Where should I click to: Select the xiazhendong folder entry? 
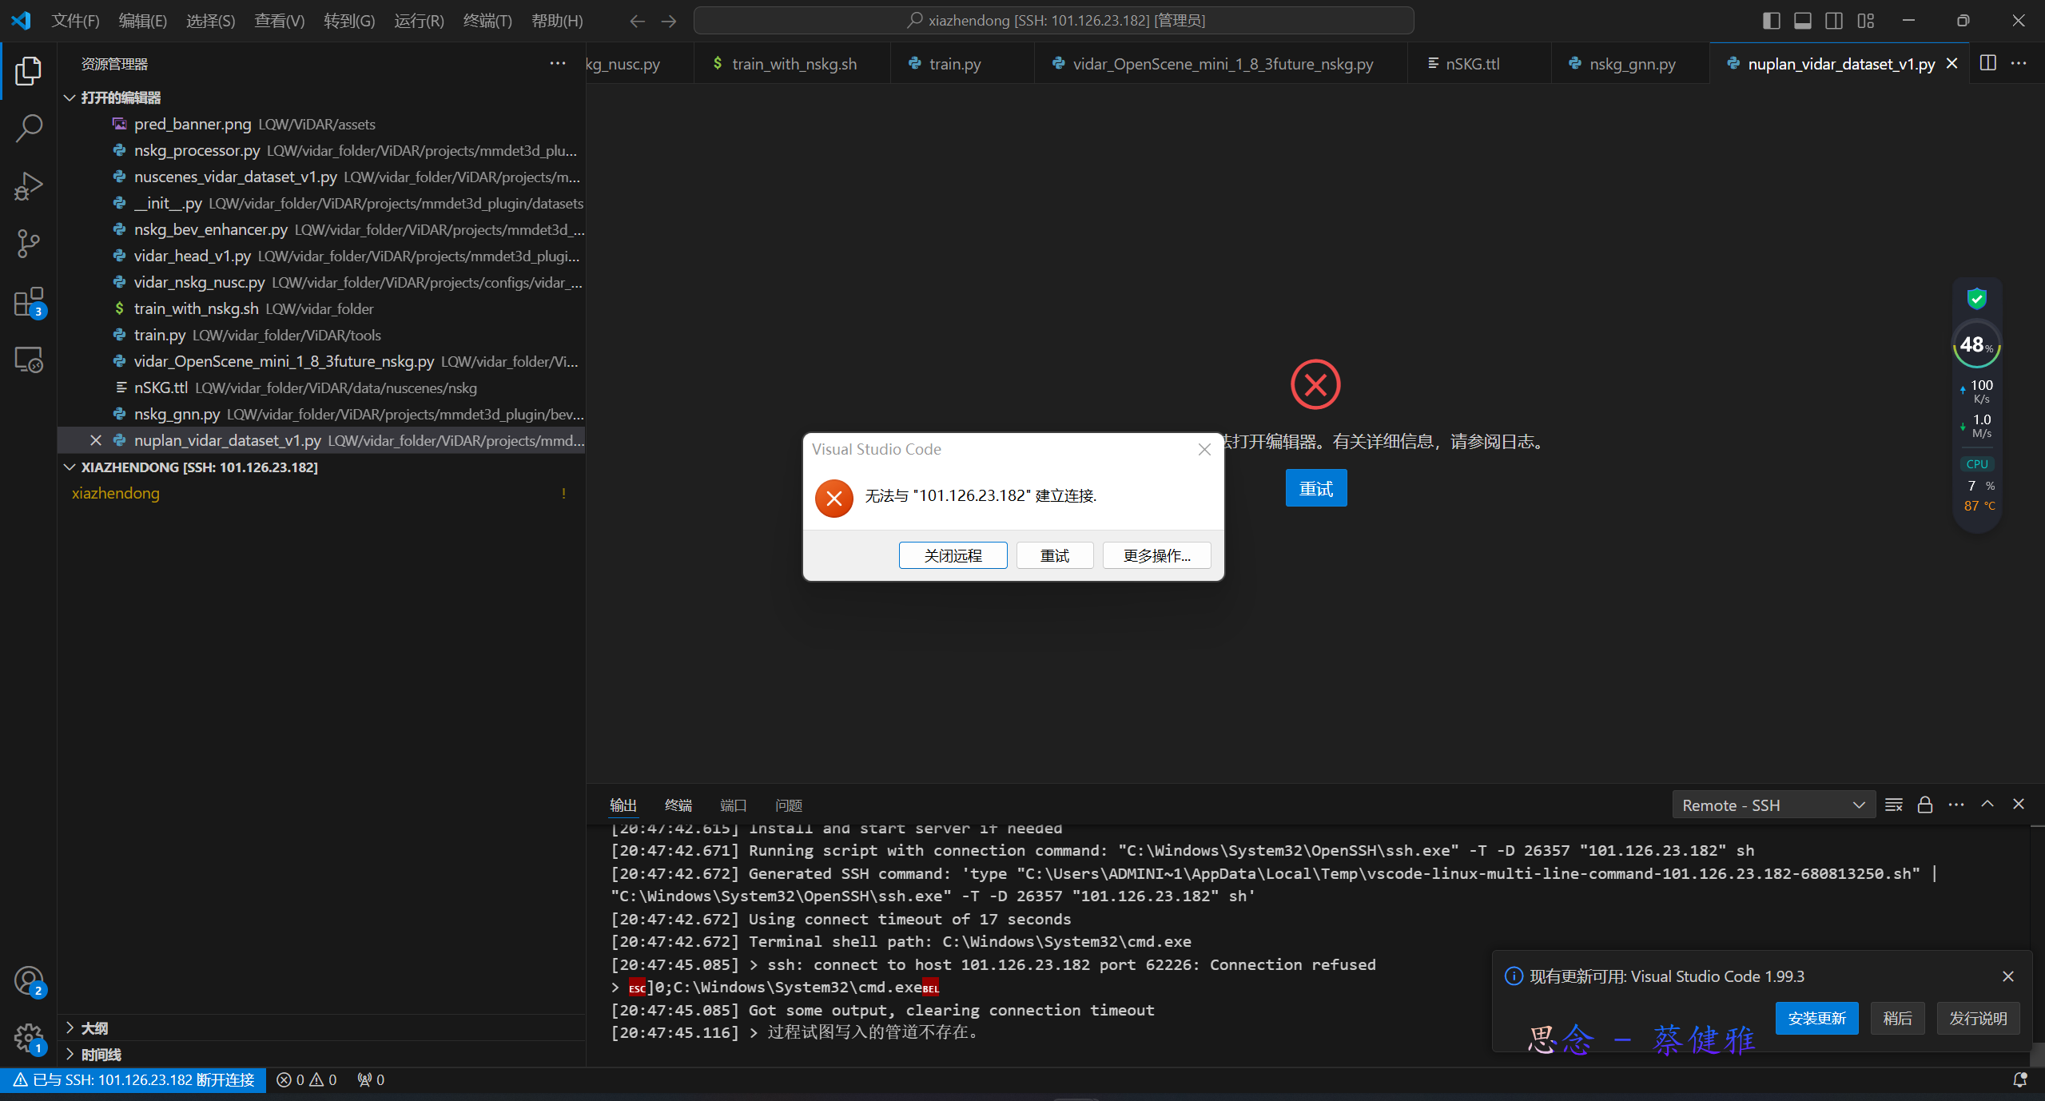pos(321,493)
